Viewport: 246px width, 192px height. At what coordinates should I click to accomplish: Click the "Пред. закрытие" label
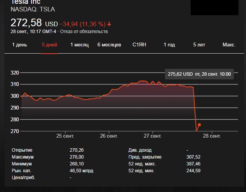(145, 157)
